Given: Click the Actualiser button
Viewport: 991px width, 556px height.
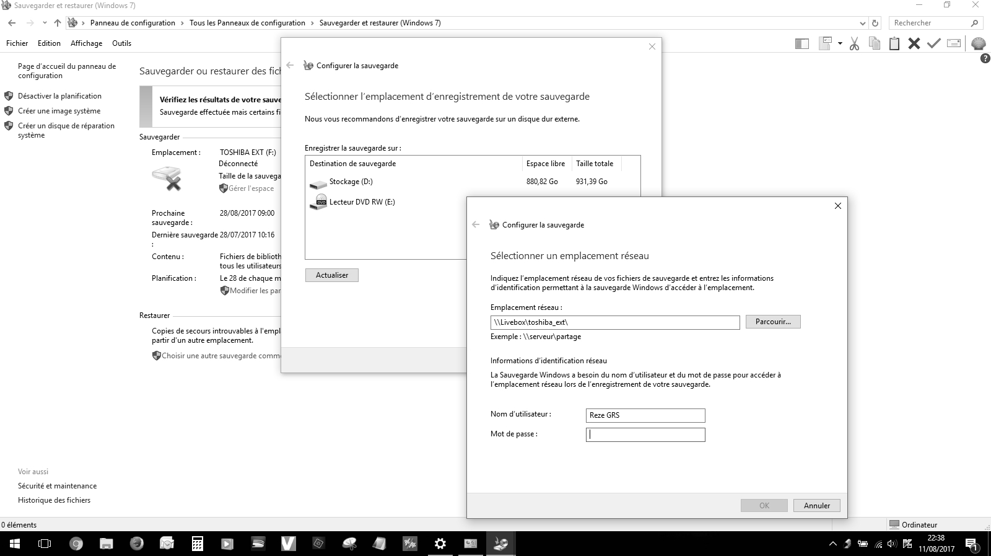Looking at the screenshot, I should click(332, 275).
